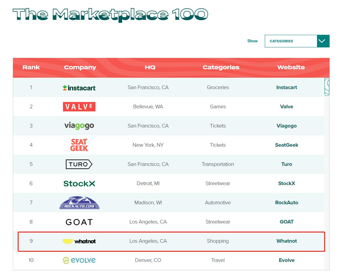Expand the Categories dropdown arrow

(323, 41)
